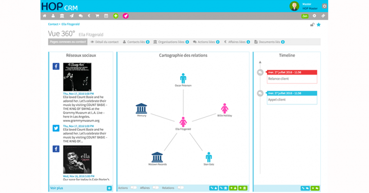Click the pink rocket icon
This screenshot has width=369, height=193.
(126, 16)
